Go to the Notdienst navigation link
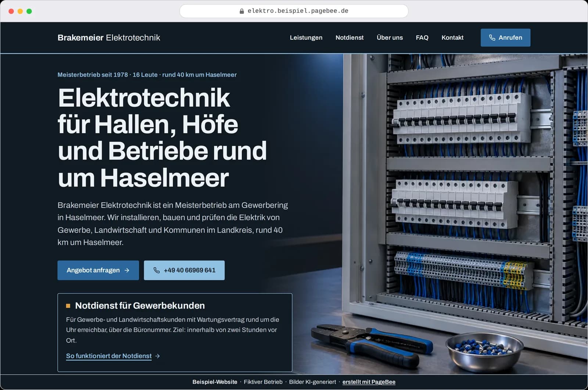This screenshot has height=390, width=588. point(349,38)
